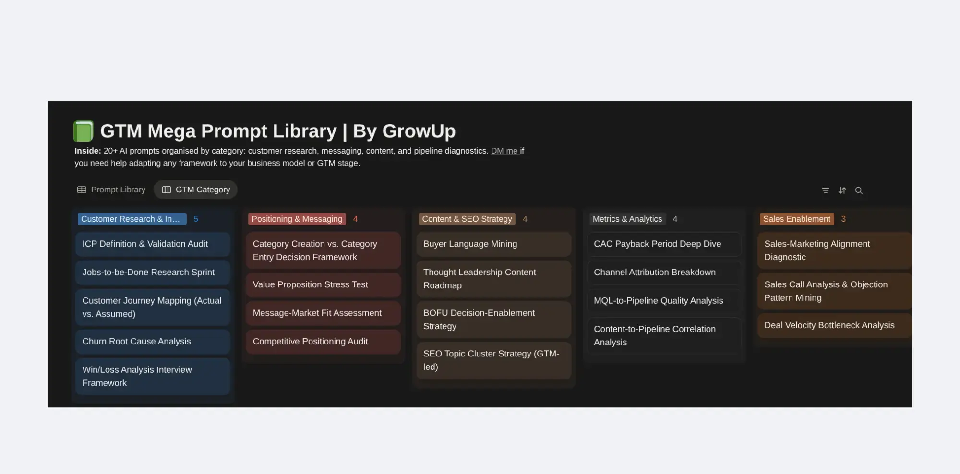This screenshot has height=474, width=960.
Task: Select the GTM Category view tab
Action: pos(202,189)
